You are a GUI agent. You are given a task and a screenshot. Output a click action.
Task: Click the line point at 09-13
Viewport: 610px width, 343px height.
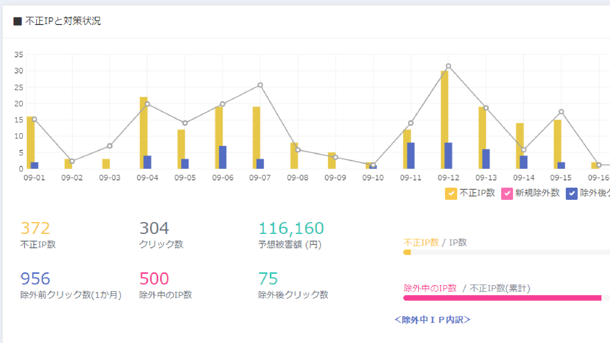coord(486,108)
